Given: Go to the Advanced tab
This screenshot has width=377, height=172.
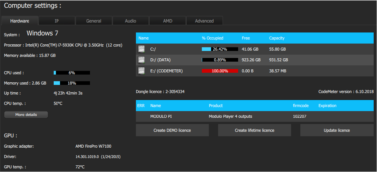Looking at the screenshot, I should tap(204, 21).
